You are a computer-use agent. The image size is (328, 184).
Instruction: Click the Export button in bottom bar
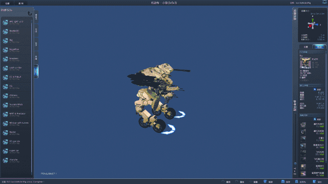click(x=317, y=182)
